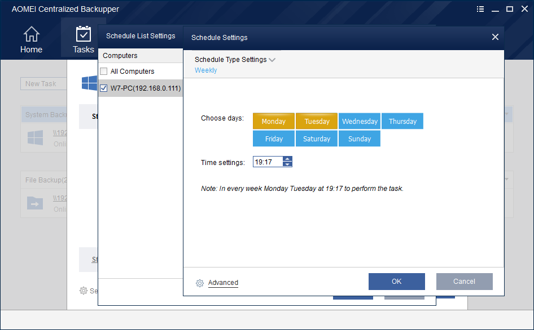
Task: Select the System Backup task header
Action: (x=44, y=114)
